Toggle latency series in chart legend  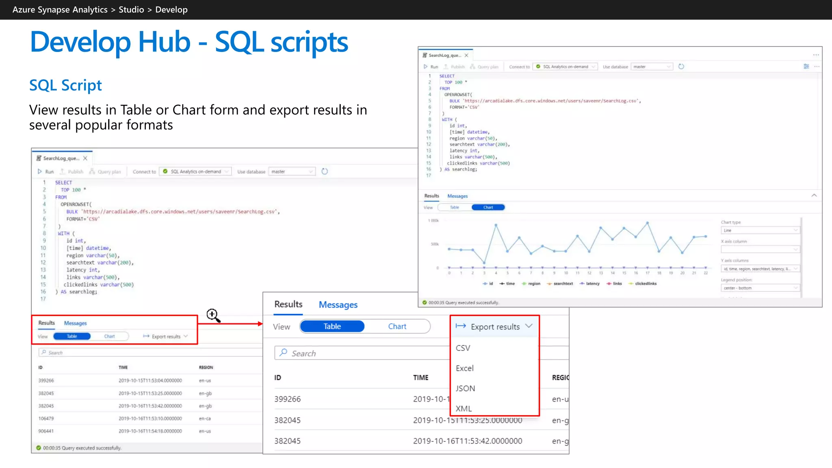point(589,284)
